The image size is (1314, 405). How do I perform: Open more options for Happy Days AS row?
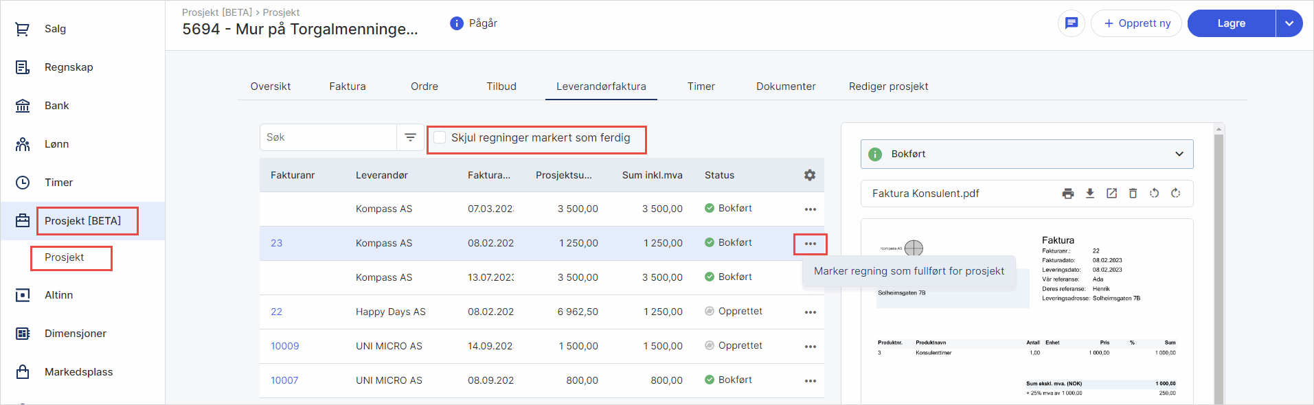tap(810, 312)
